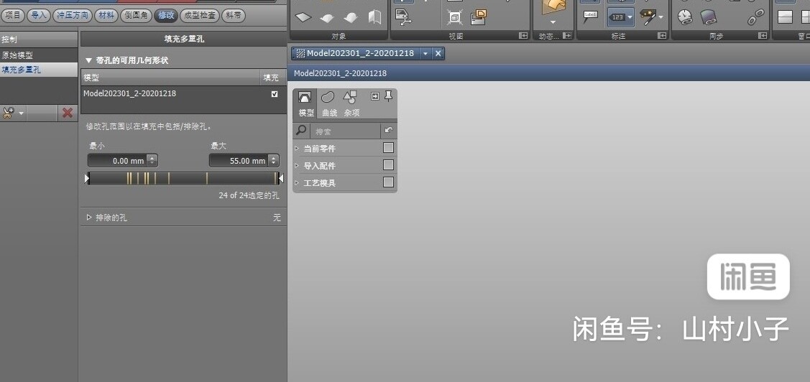This screenshot has height=382, width=810.
Task: Click the 最大 55.00 mm field
Action: (x=238, y=161)
